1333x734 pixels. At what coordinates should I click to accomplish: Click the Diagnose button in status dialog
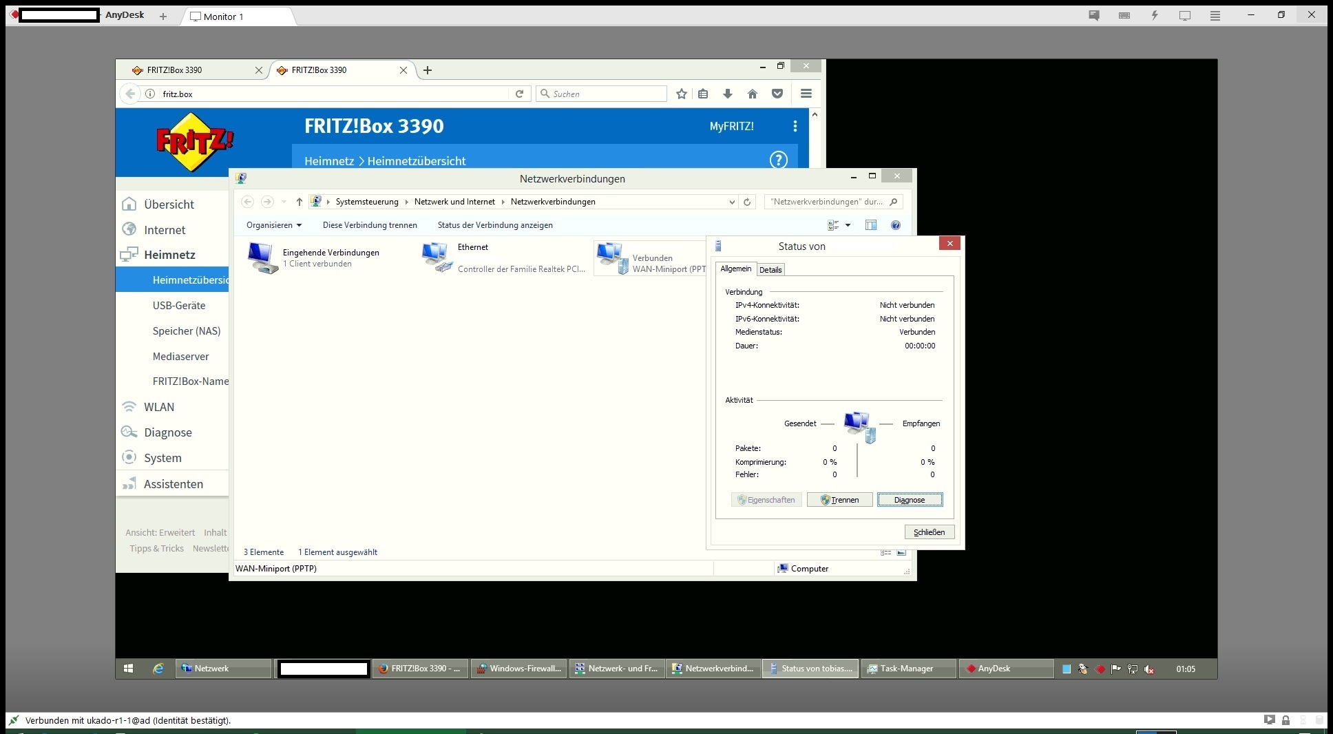coord(910,500)
